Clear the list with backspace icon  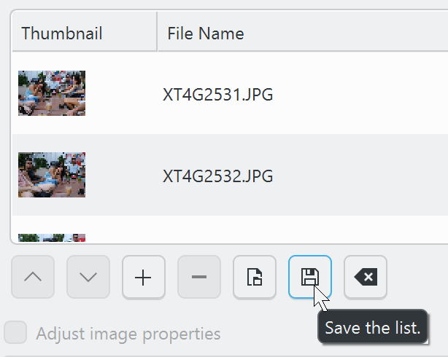[x=366, y=277]
